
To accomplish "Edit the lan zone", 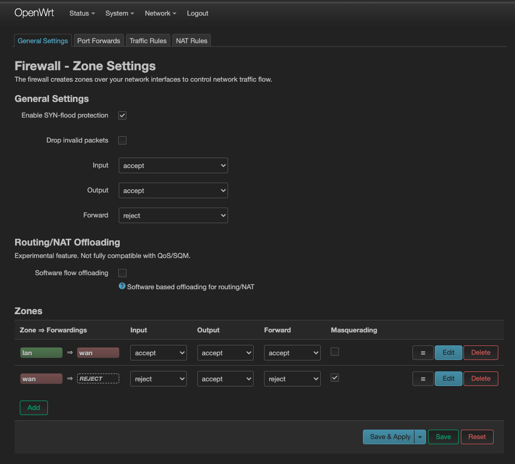I will point(448,353).
